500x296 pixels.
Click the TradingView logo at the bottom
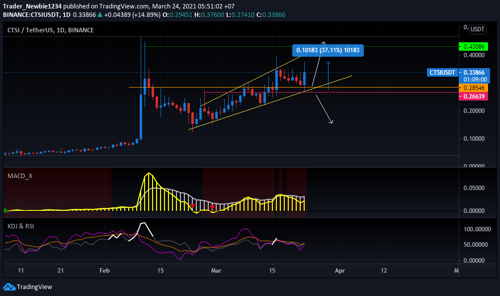click(27, 287)
